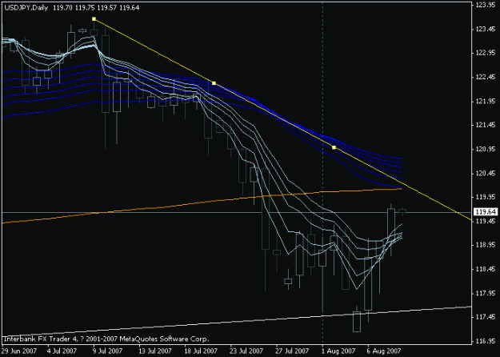
Task: Select the trendline anchor above 9 Jul 2007
Action: (94, 19)
